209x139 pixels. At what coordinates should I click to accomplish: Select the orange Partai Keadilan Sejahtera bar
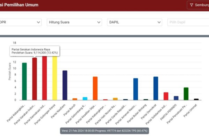(95, 88)
